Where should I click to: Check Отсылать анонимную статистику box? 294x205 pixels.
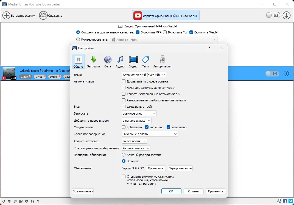coord(124,176)
